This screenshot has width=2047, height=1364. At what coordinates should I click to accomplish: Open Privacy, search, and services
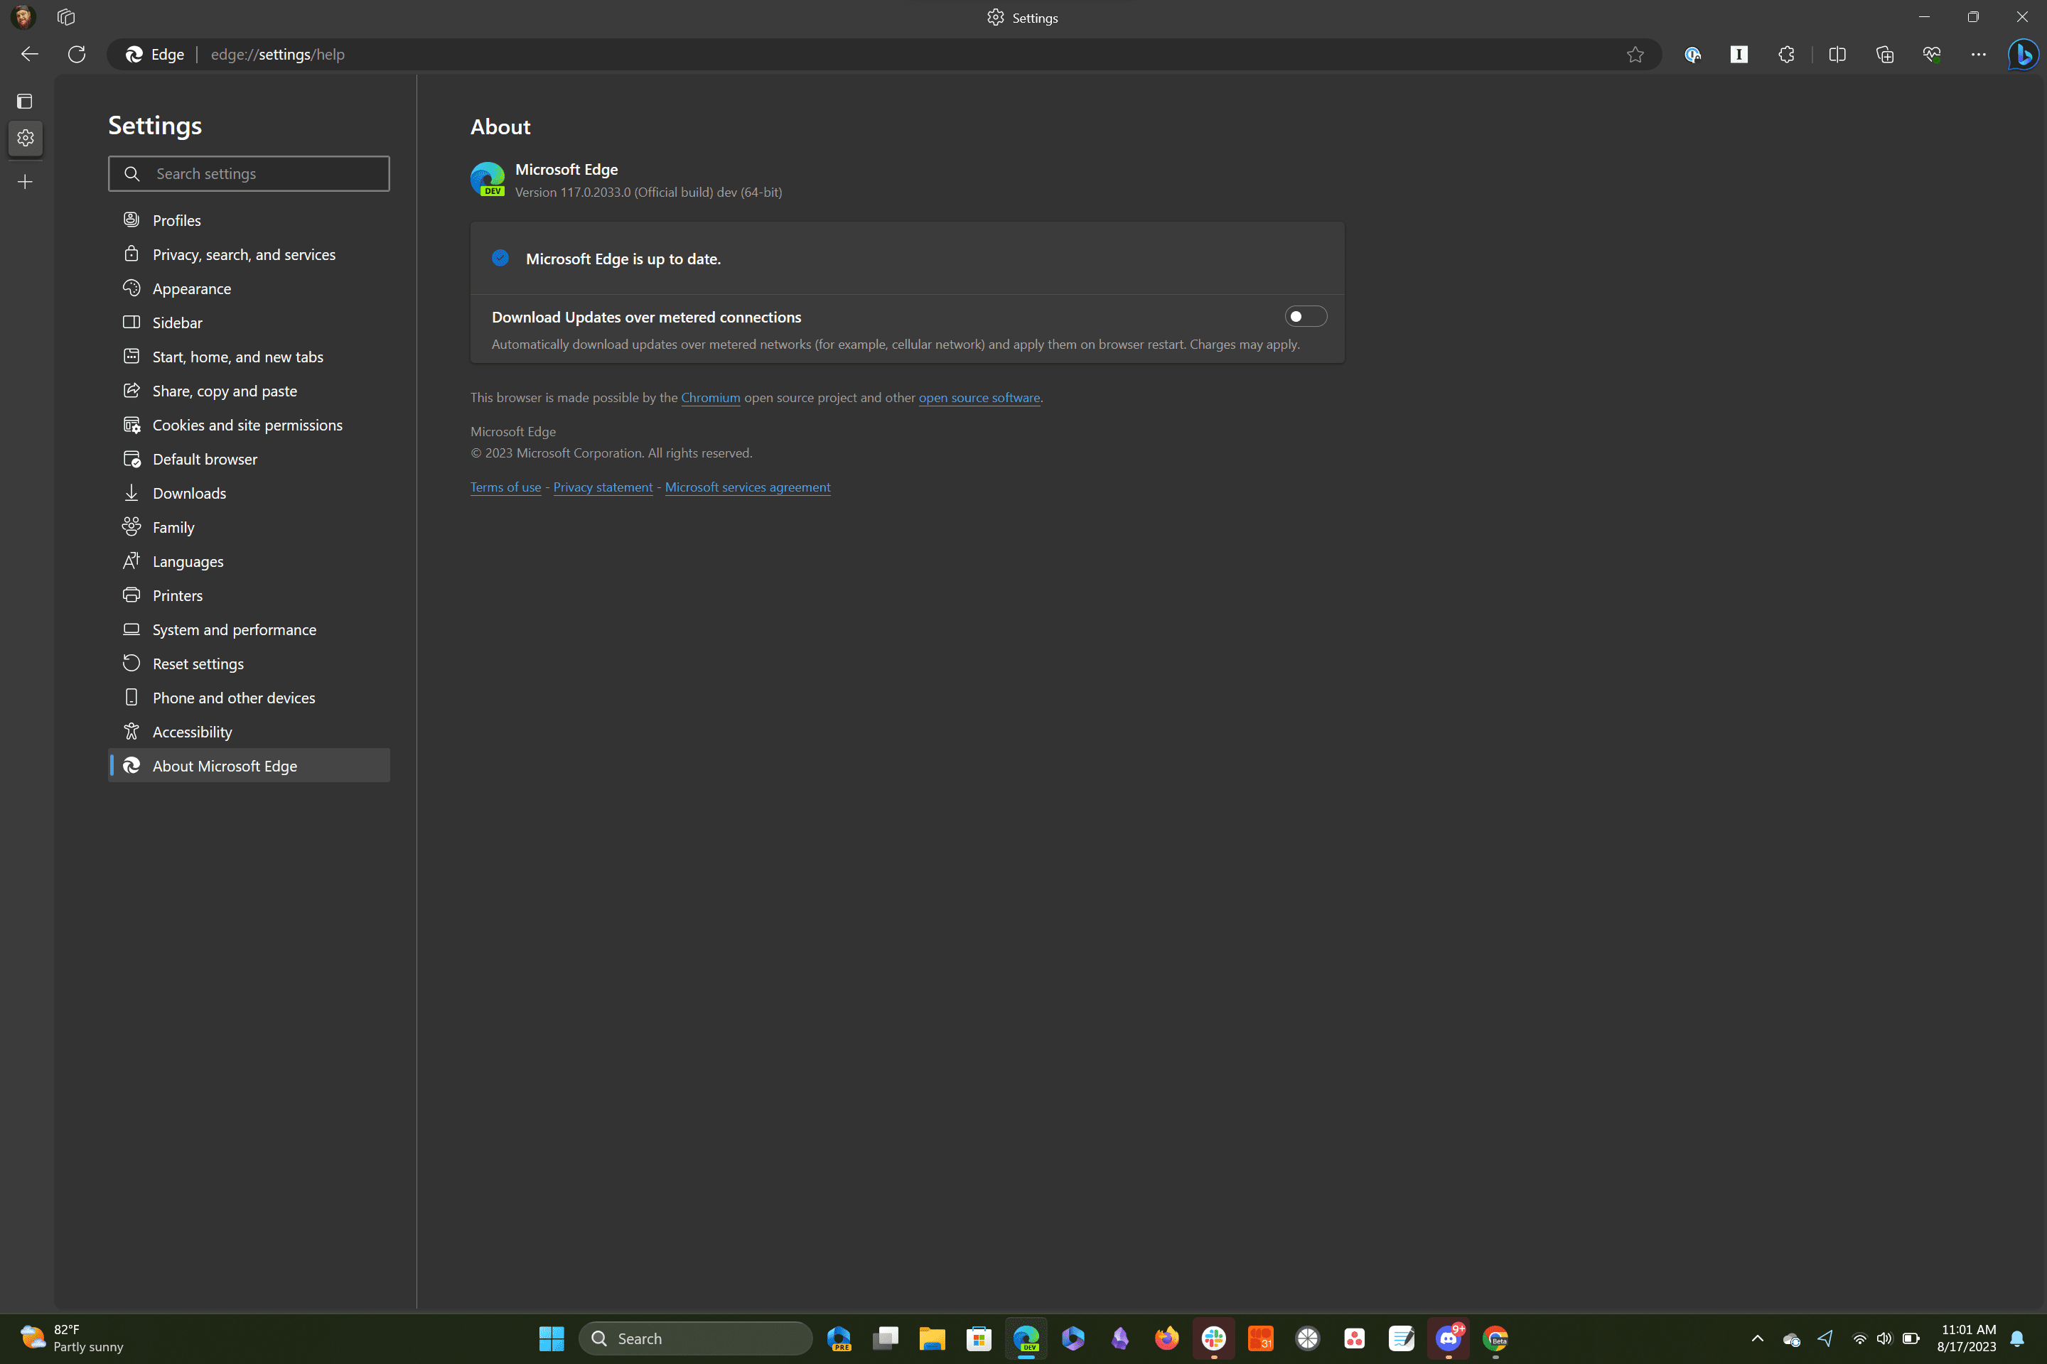249,254
